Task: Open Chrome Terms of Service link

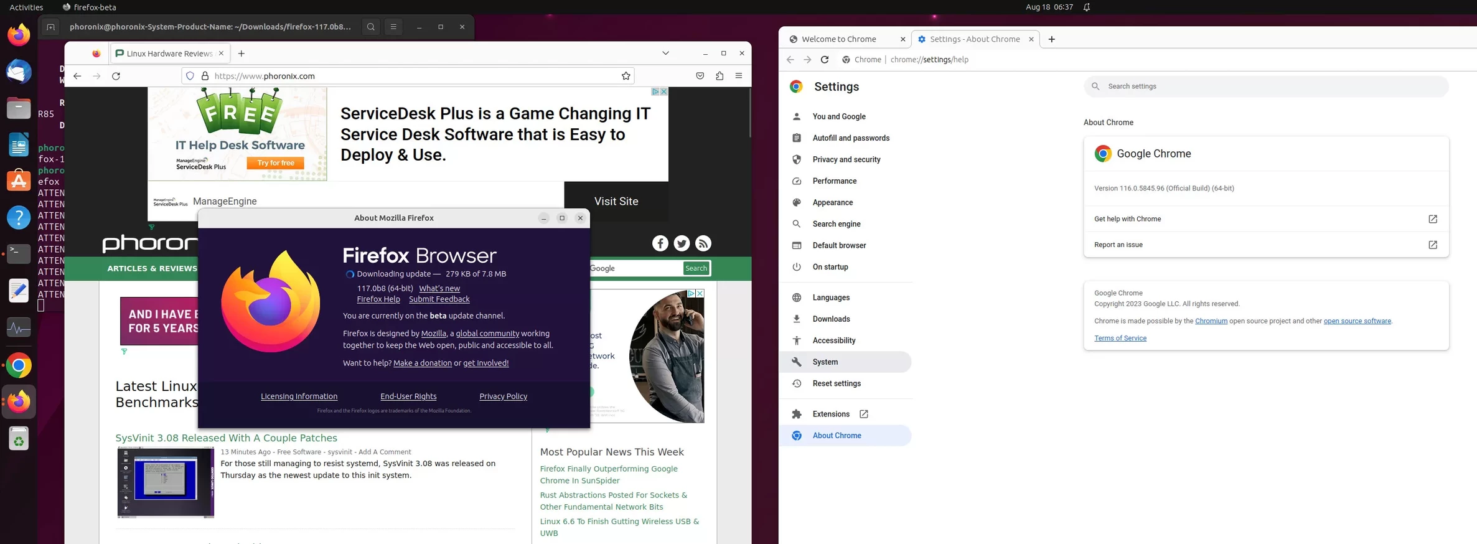Action: (1120, 338)
